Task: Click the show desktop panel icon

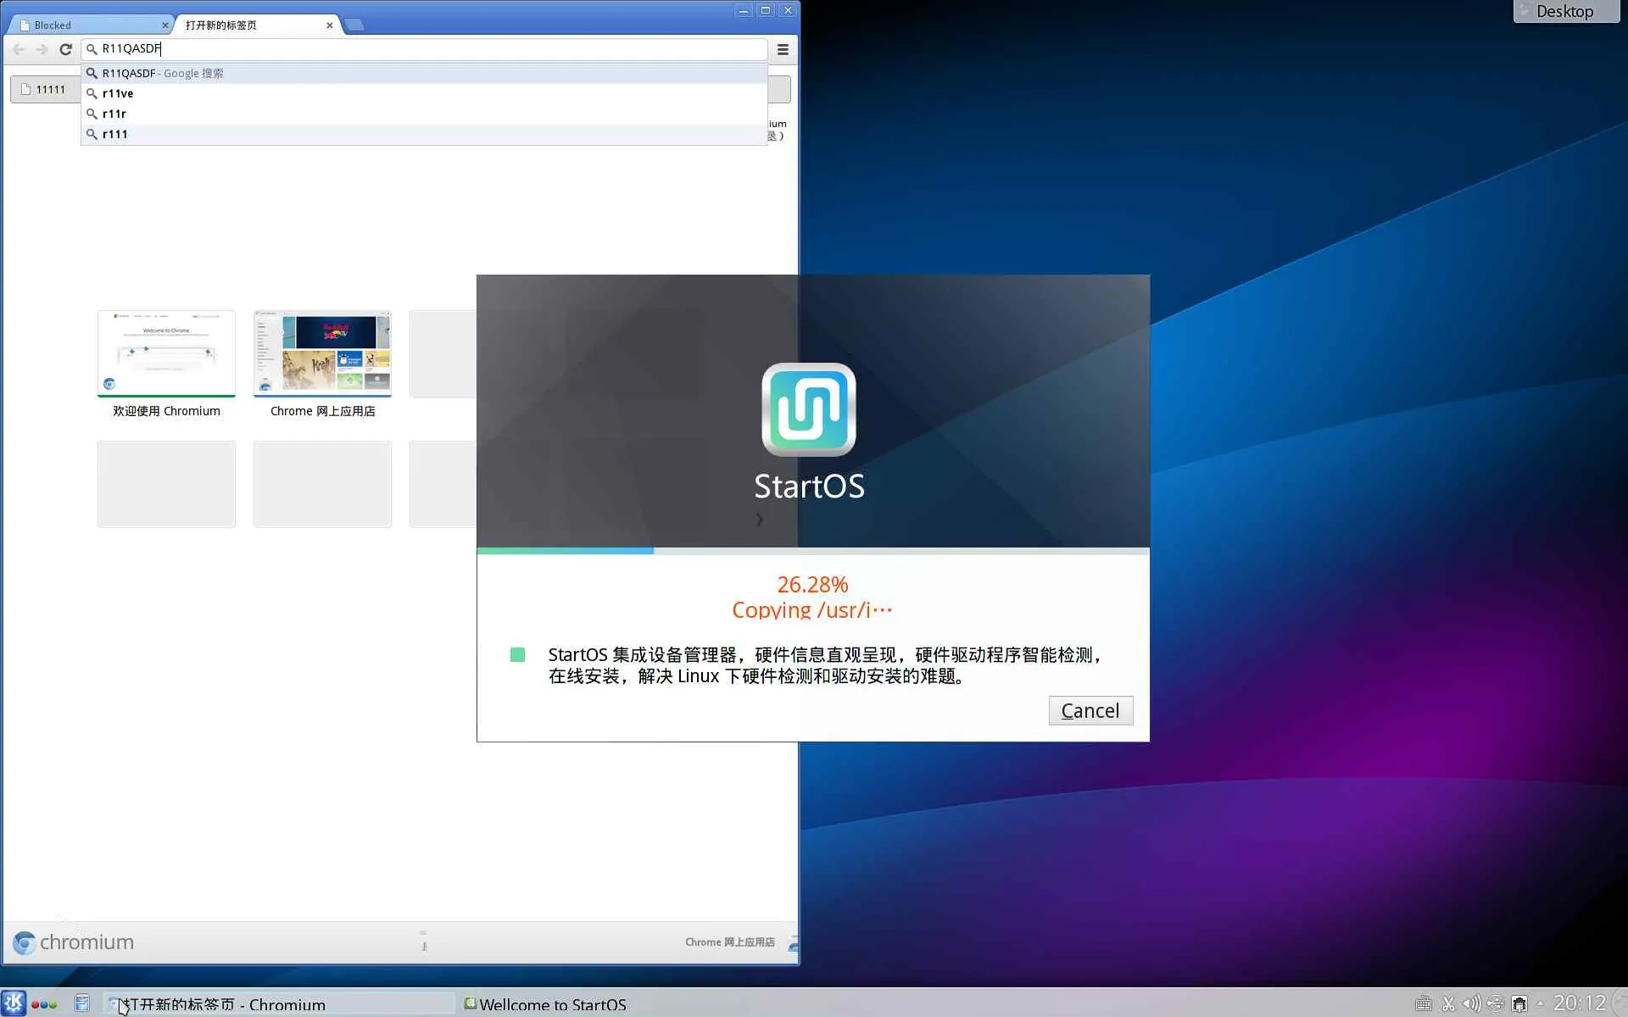Action: point(82,1003)
